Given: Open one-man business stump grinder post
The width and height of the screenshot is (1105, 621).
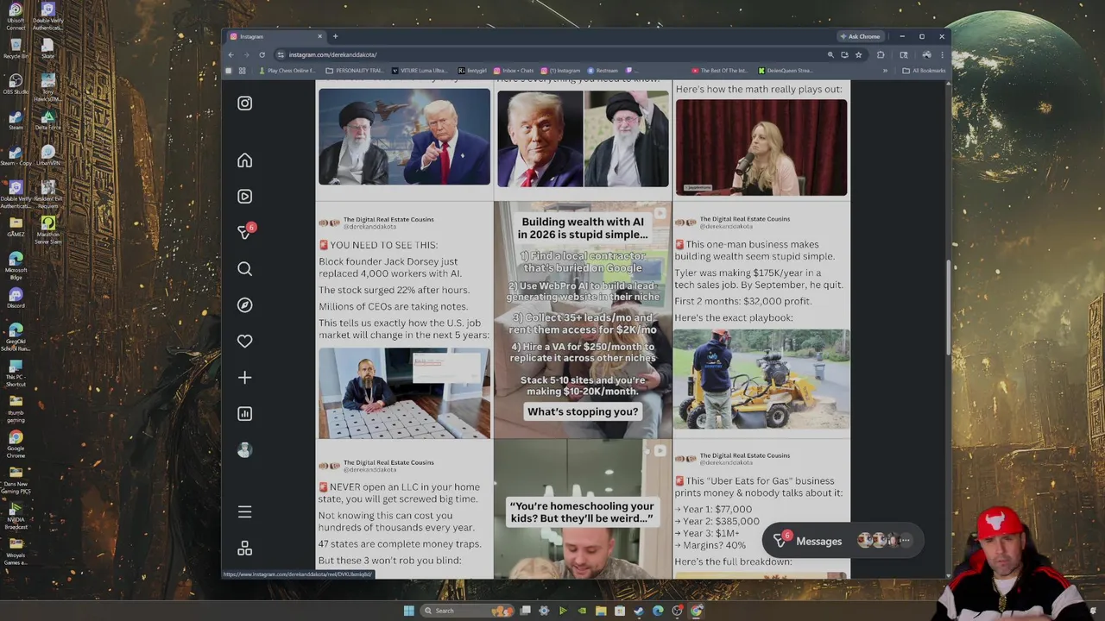Looking at the screenshot, I should click(x=761, y=321).
